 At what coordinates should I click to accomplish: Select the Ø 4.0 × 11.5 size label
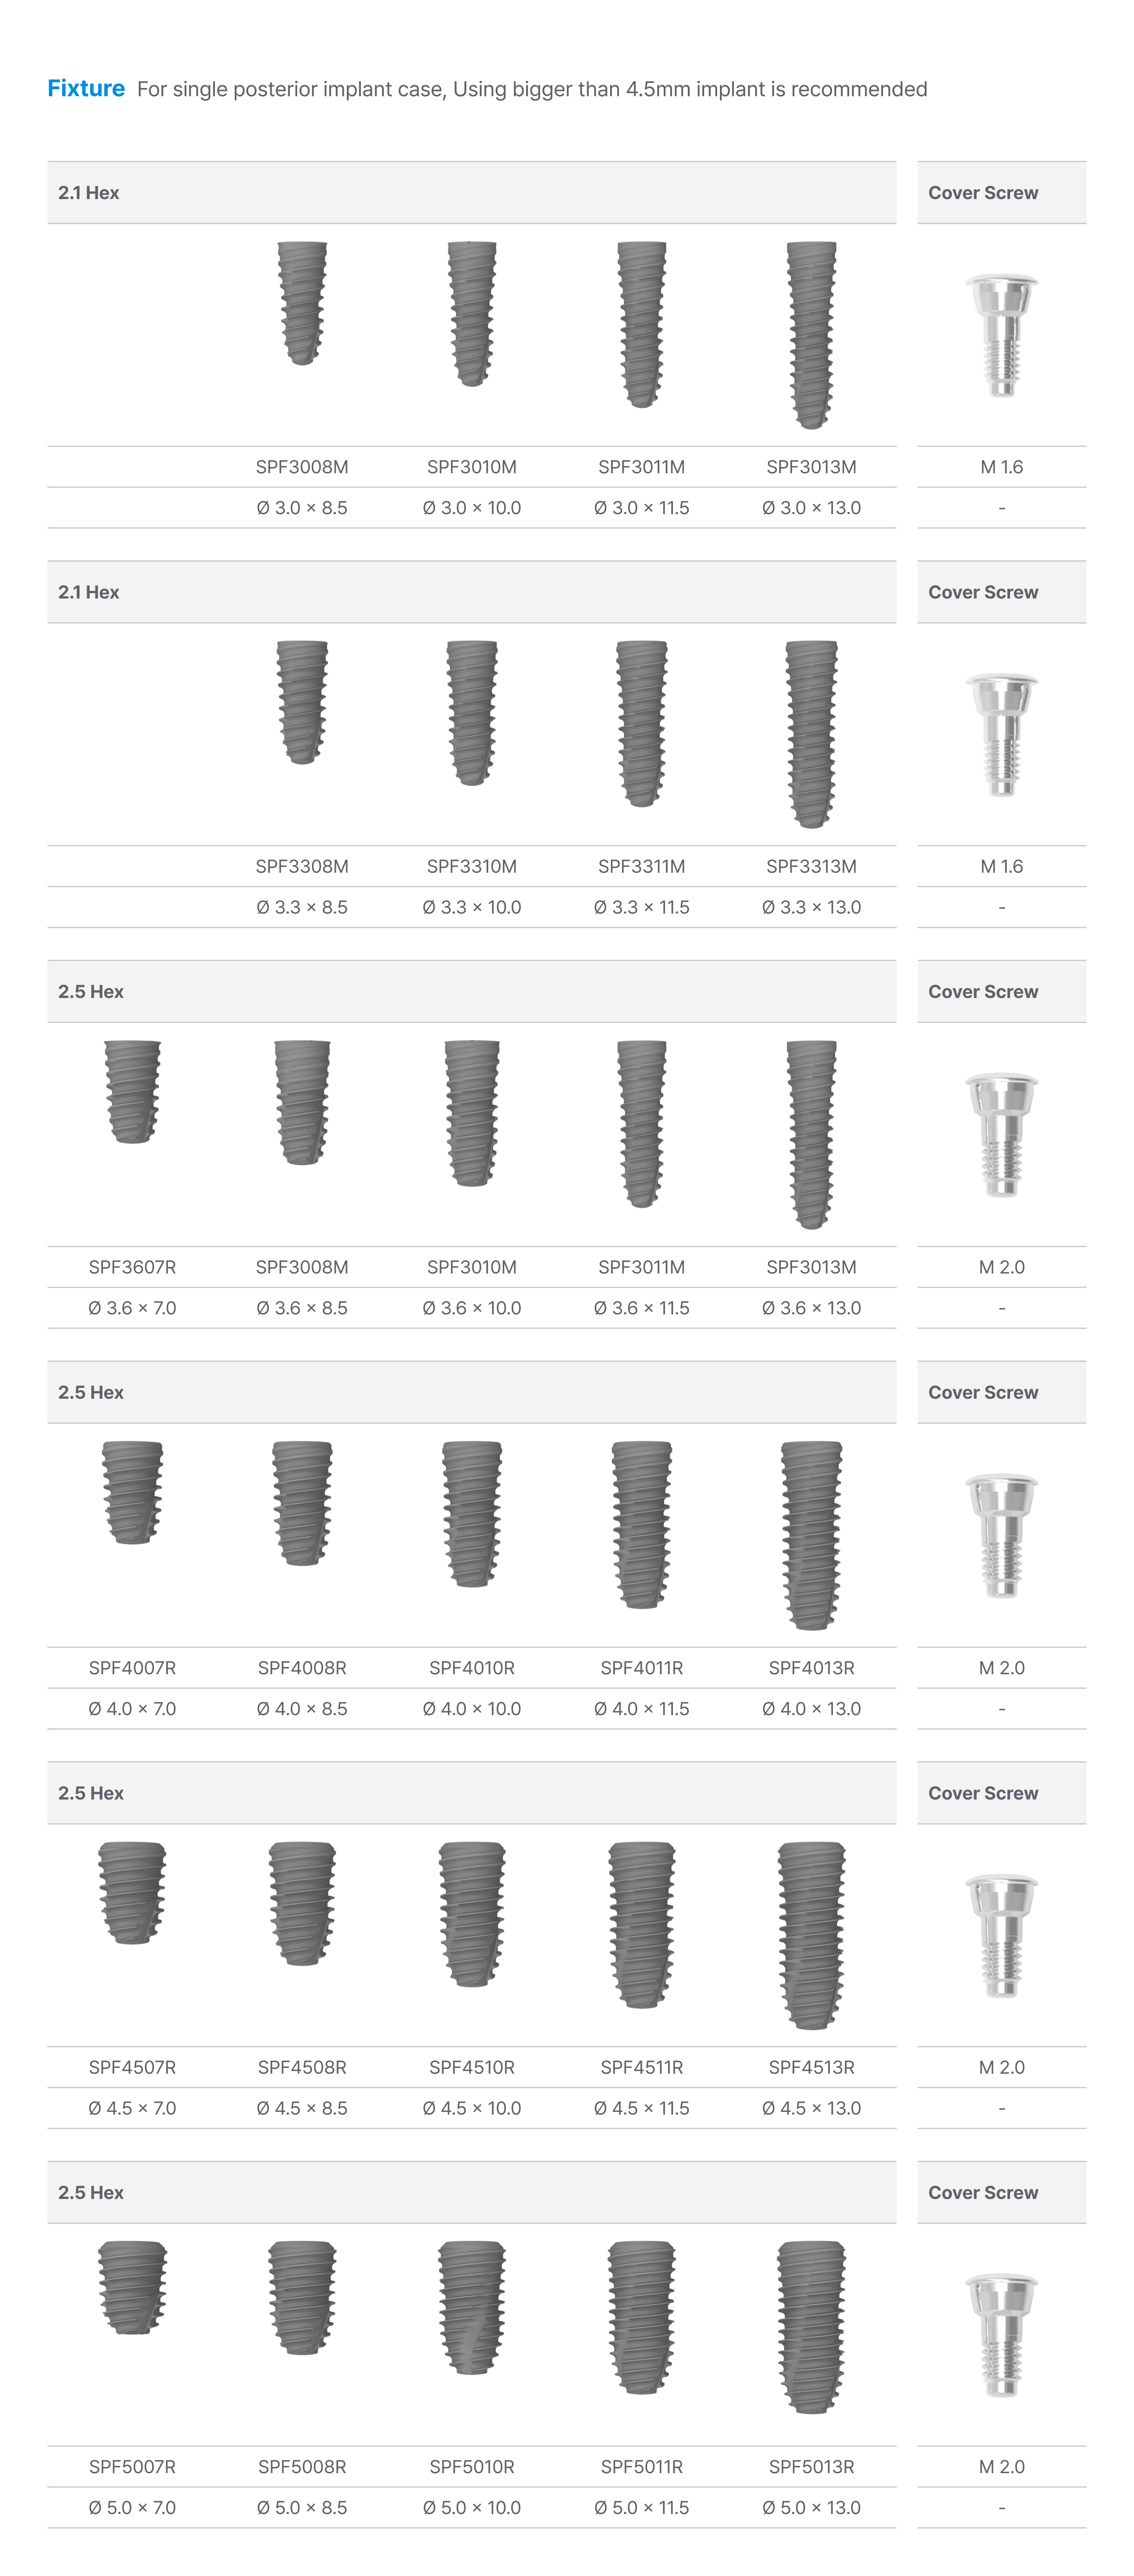pos(641,1708)
